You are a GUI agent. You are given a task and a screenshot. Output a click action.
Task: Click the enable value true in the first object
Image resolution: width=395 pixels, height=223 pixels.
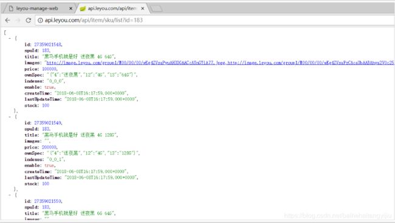pos(49,87)
